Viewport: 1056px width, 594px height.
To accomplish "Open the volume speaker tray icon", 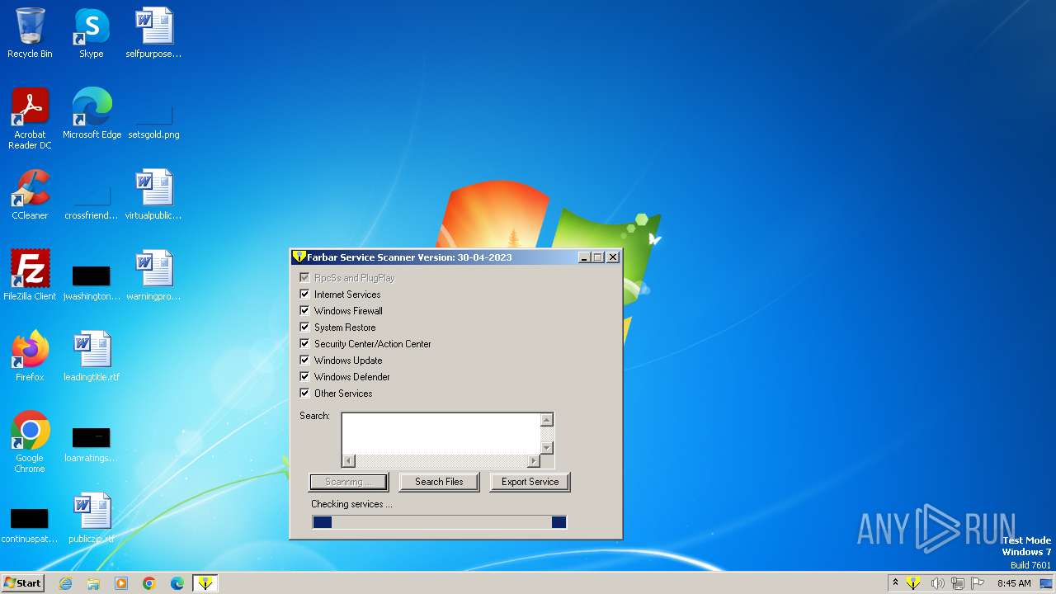I will point(937,583).
